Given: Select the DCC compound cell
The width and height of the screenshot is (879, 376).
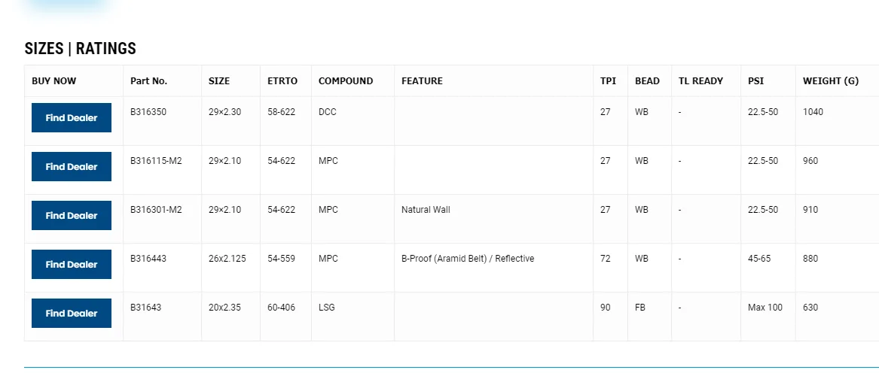Looking at the screenshot, I should pyautogui.click(x=328, y=112).
